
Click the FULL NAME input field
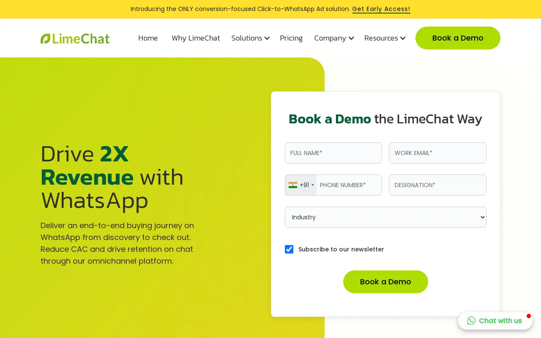coord(333,153)
